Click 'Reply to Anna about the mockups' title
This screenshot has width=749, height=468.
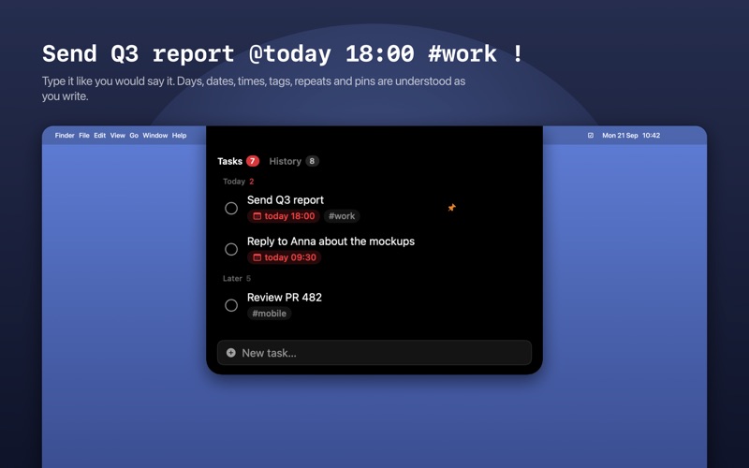(330, 241)
